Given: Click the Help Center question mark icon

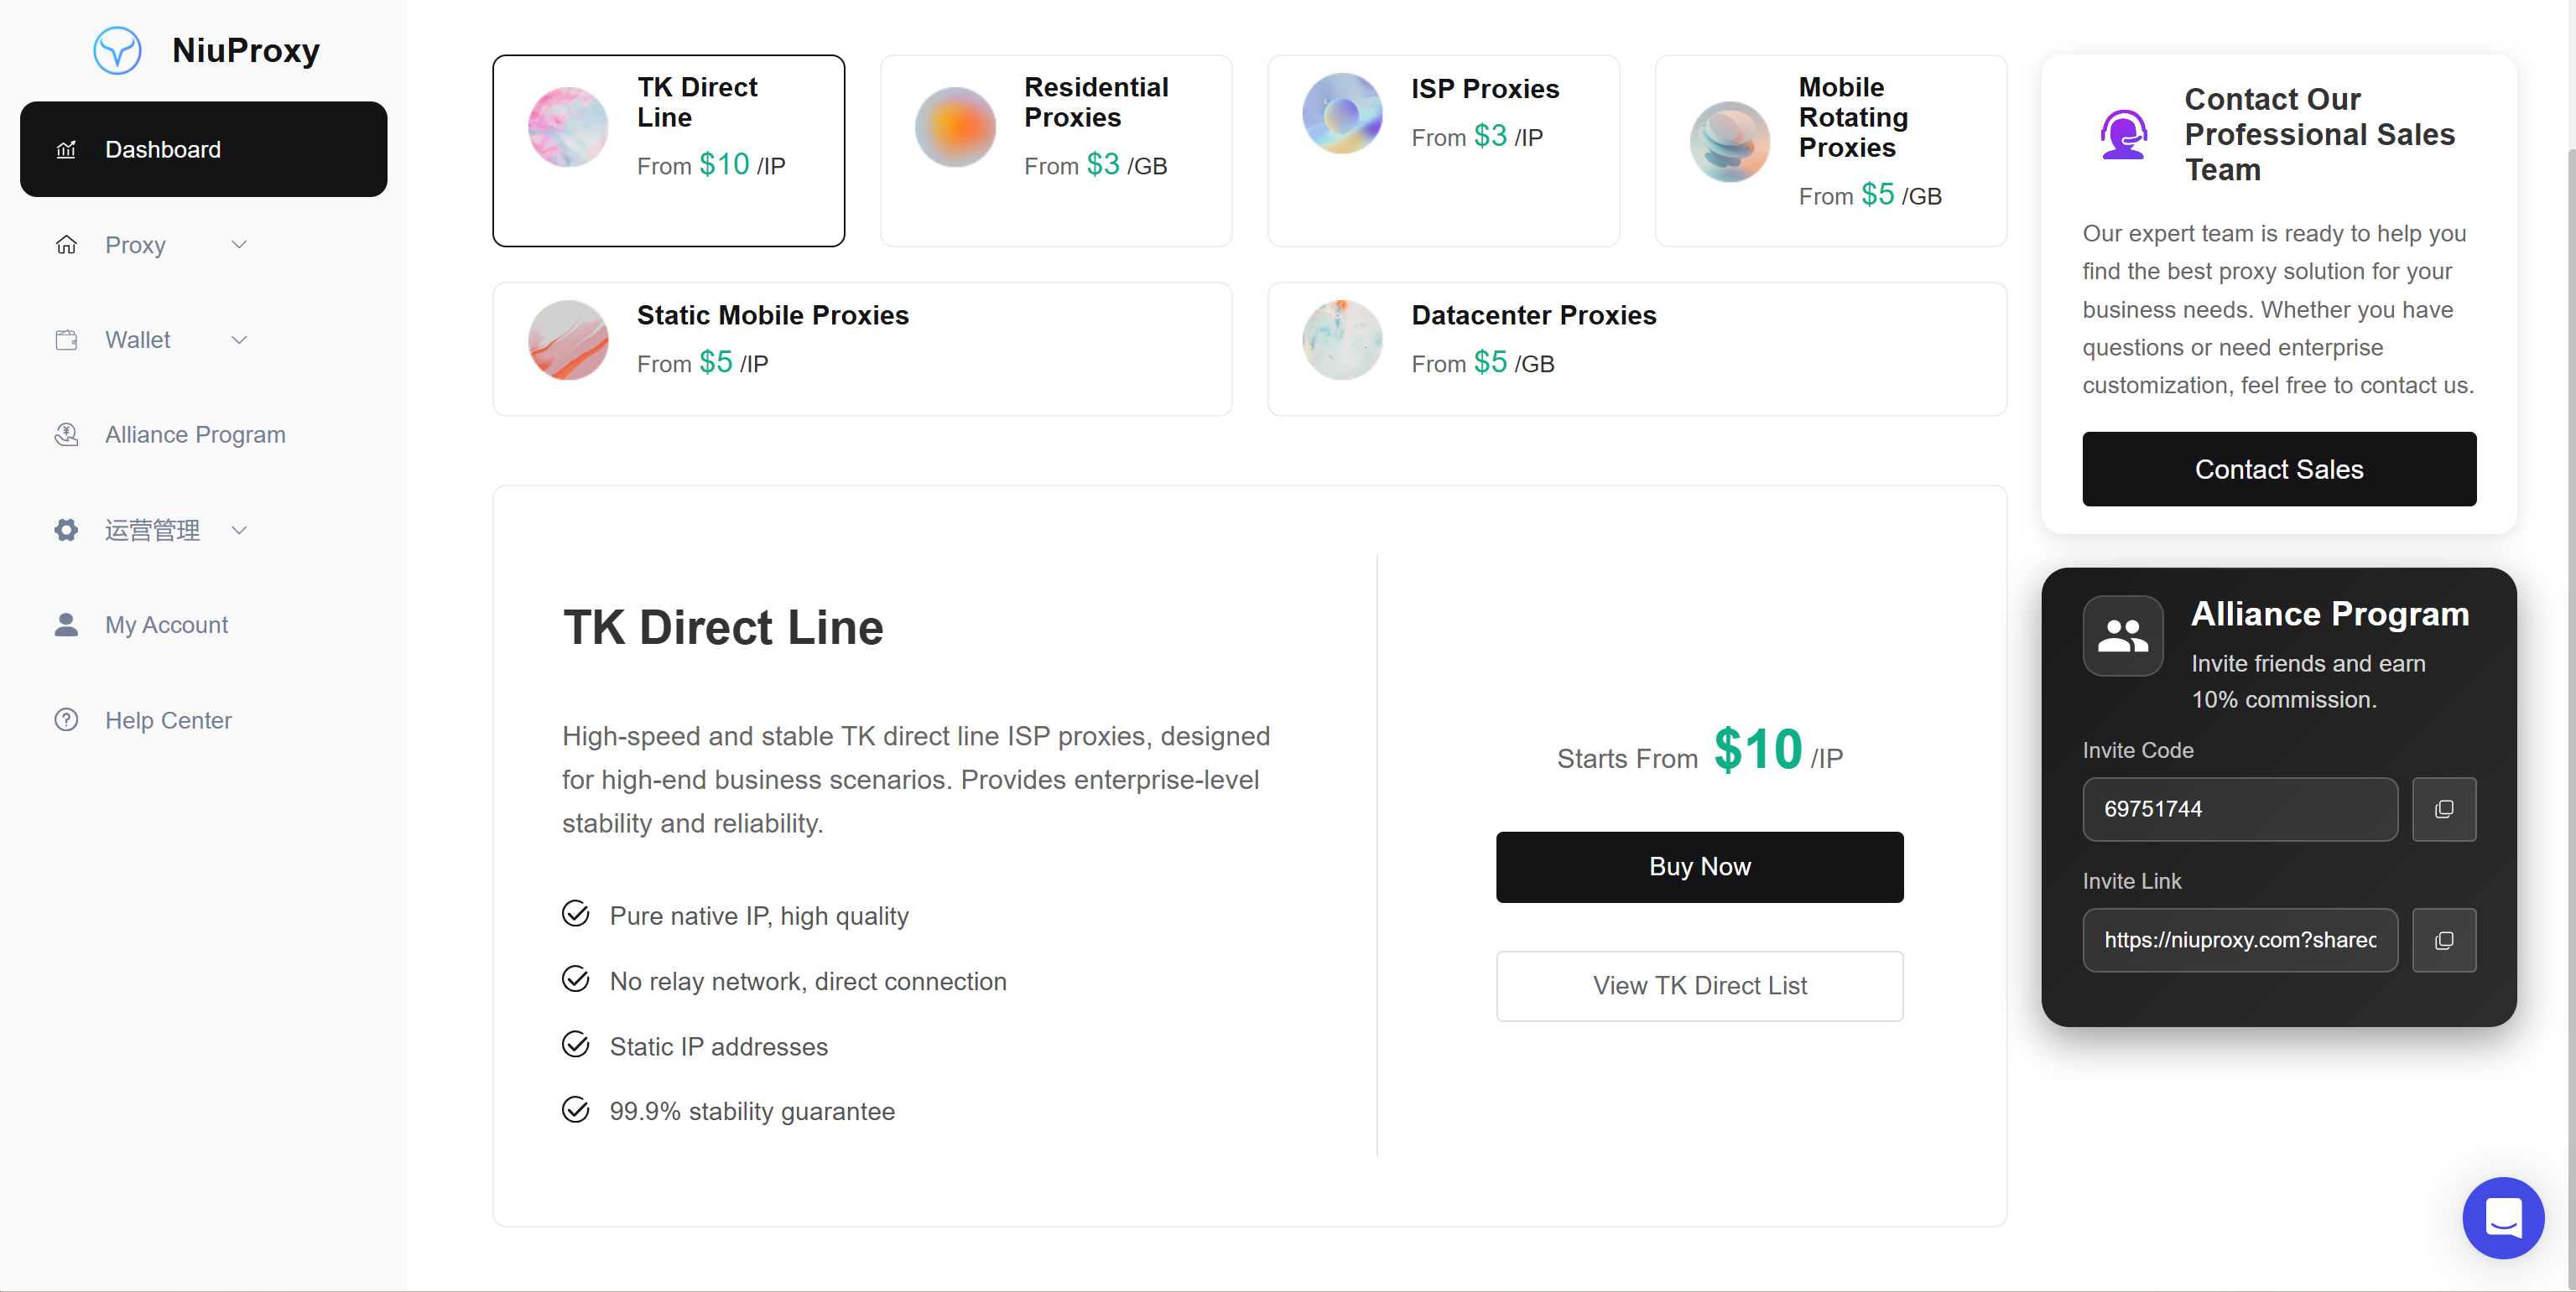Looking at the screenshot, I should coord(66,719).
